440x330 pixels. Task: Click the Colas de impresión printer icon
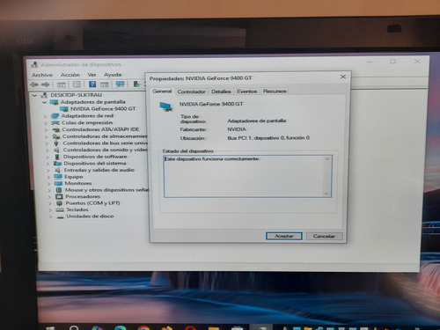coord(55,122)
